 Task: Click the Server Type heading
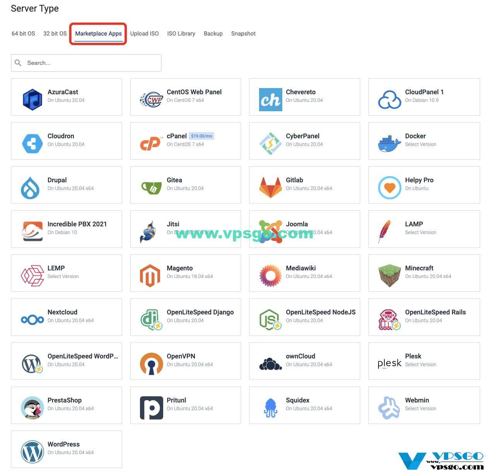(35, 8)
